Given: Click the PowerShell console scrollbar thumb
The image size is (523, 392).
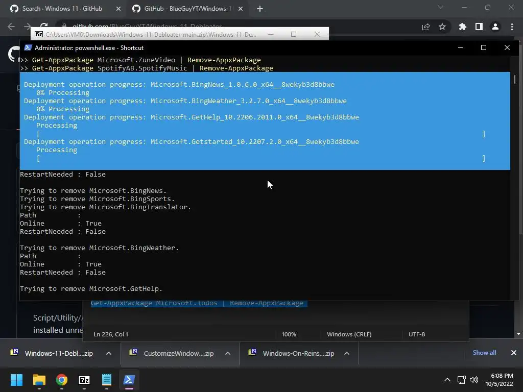Looking at the screenshot, I should 515,79.
